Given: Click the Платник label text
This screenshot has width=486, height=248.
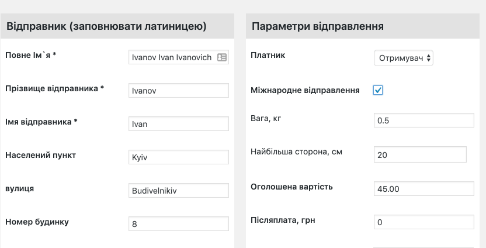Looking at the screenshot, I should click(268, 55).
